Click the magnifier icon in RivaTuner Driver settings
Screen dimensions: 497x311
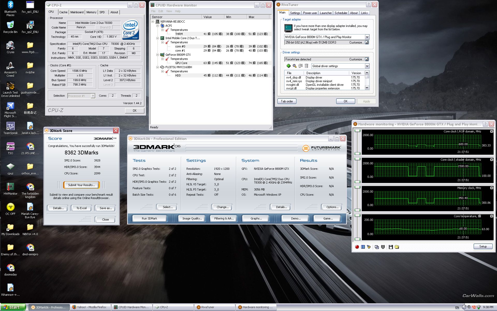pyautogui.click(x=295, y=66)
